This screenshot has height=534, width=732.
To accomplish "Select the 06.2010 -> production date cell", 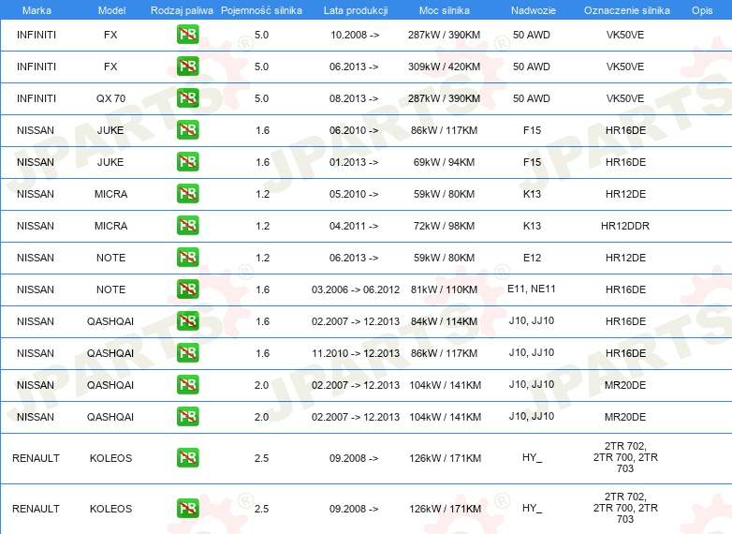I will click(x=354, y=130).
